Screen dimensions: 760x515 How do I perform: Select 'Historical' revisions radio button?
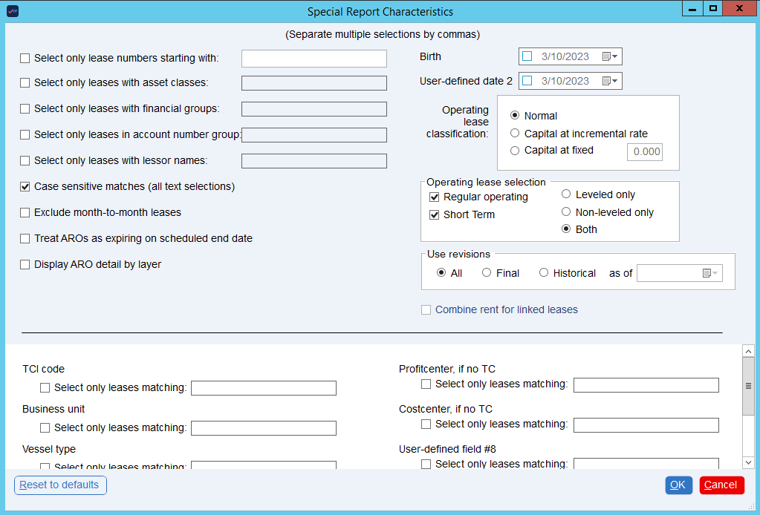[544, 272]
